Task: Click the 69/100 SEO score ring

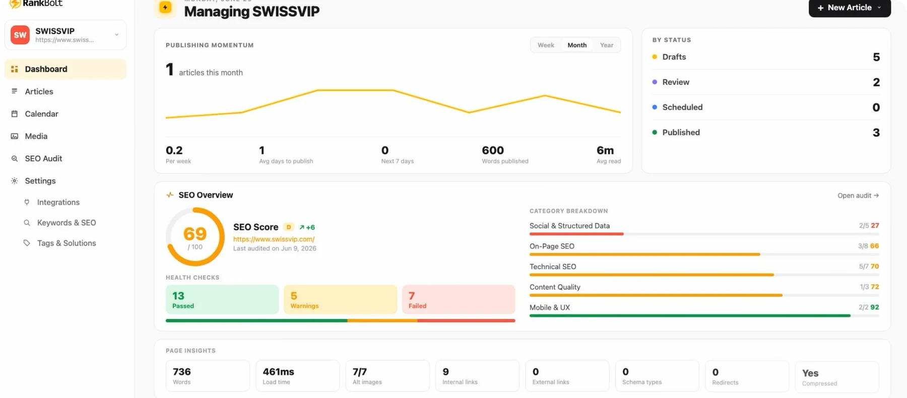Action: click(x=195, y=236)
